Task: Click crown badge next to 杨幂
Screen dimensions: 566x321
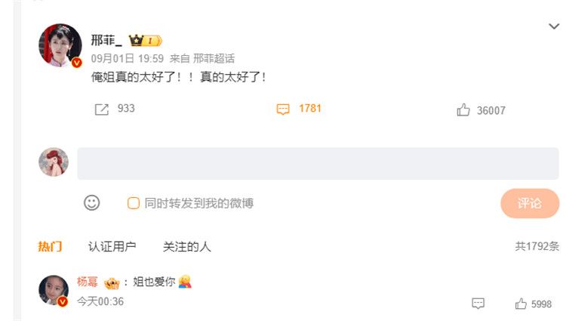Action: 112,282
